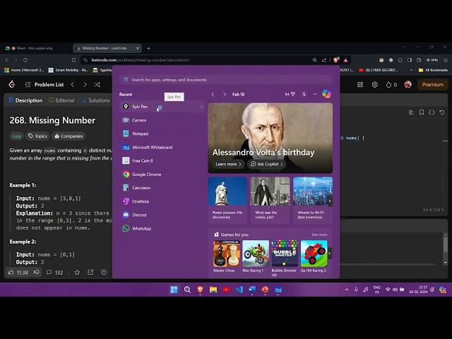This screenshot has width=452, height=339.
Task: Launch Microsoft Whiteboard from Recent
Action: click(162, 148)
